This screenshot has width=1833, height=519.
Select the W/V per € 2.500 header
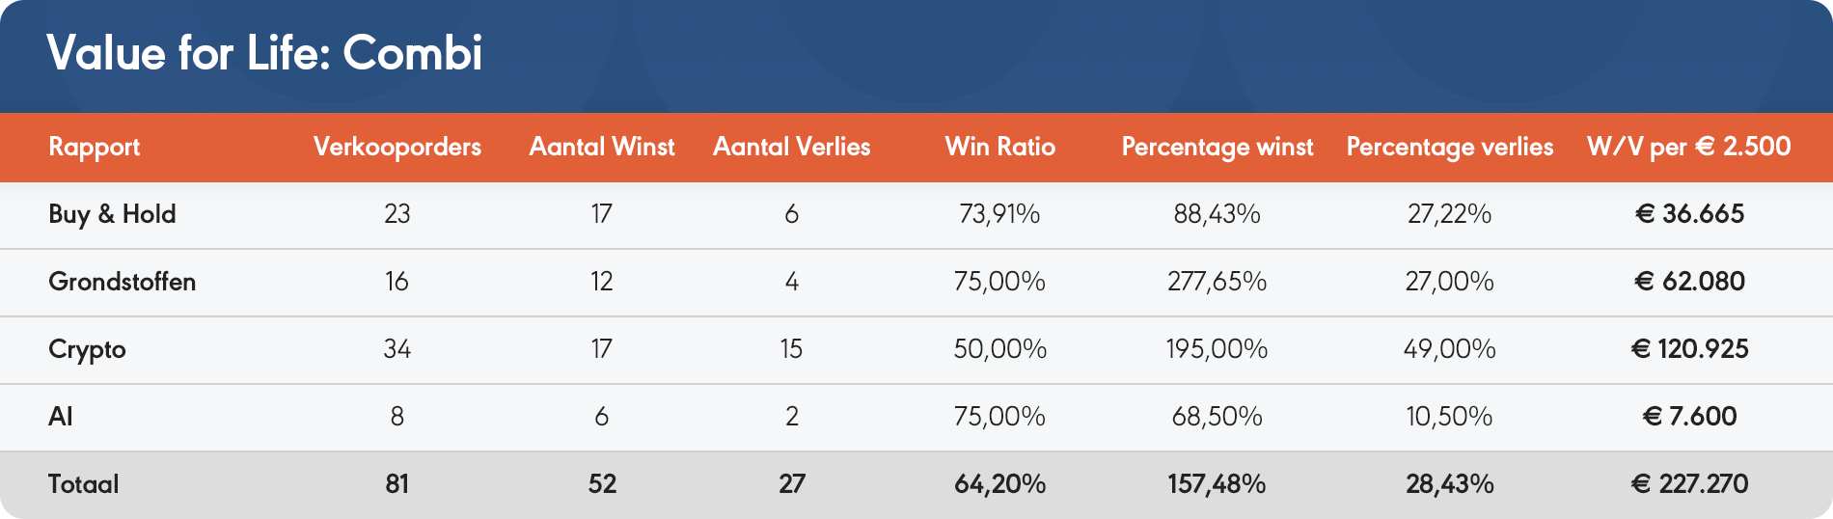pos(1689,147)
